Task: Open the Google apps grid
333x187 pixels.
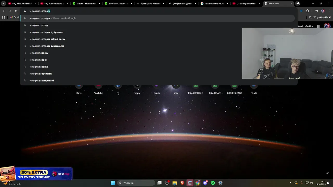Action: pyautogui.click(x=319, y=26)
